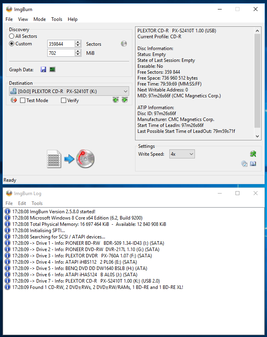Click the disc refresh icon beside Sectors
This screenshot has width=267, height=337.
click(x=124, y=44)
